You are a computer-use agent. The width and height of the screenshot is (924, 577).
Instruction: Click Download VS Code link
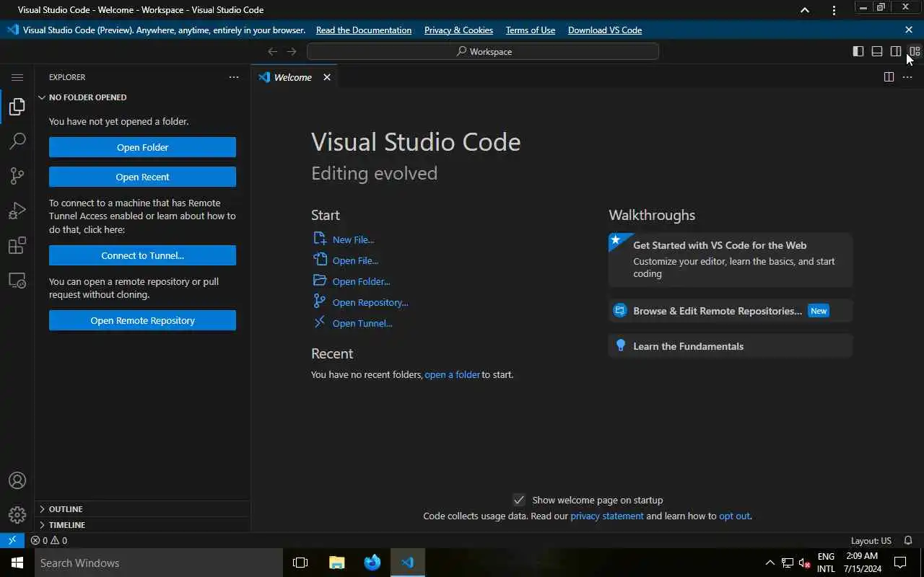[x=605, y=30]
